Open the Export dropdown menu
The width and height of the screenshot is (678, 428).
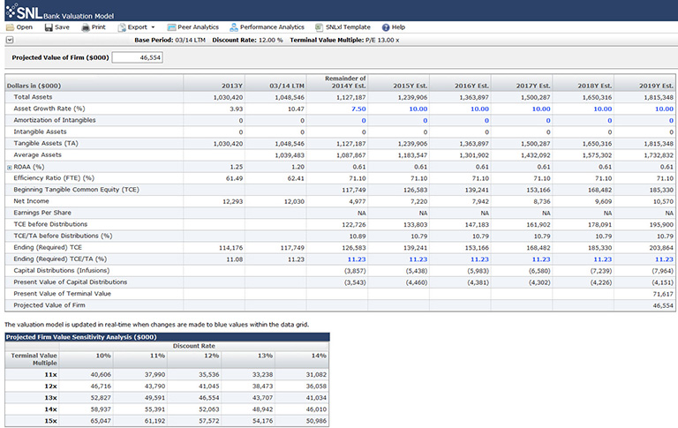pyautogui.click(x=136, y=27)
